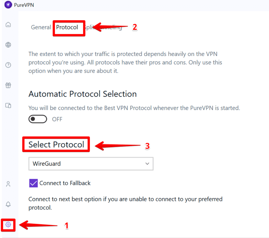269x238 pixels.
Task: Open the Home dashboard sidebar icon
Action: [x=8, y=24]
